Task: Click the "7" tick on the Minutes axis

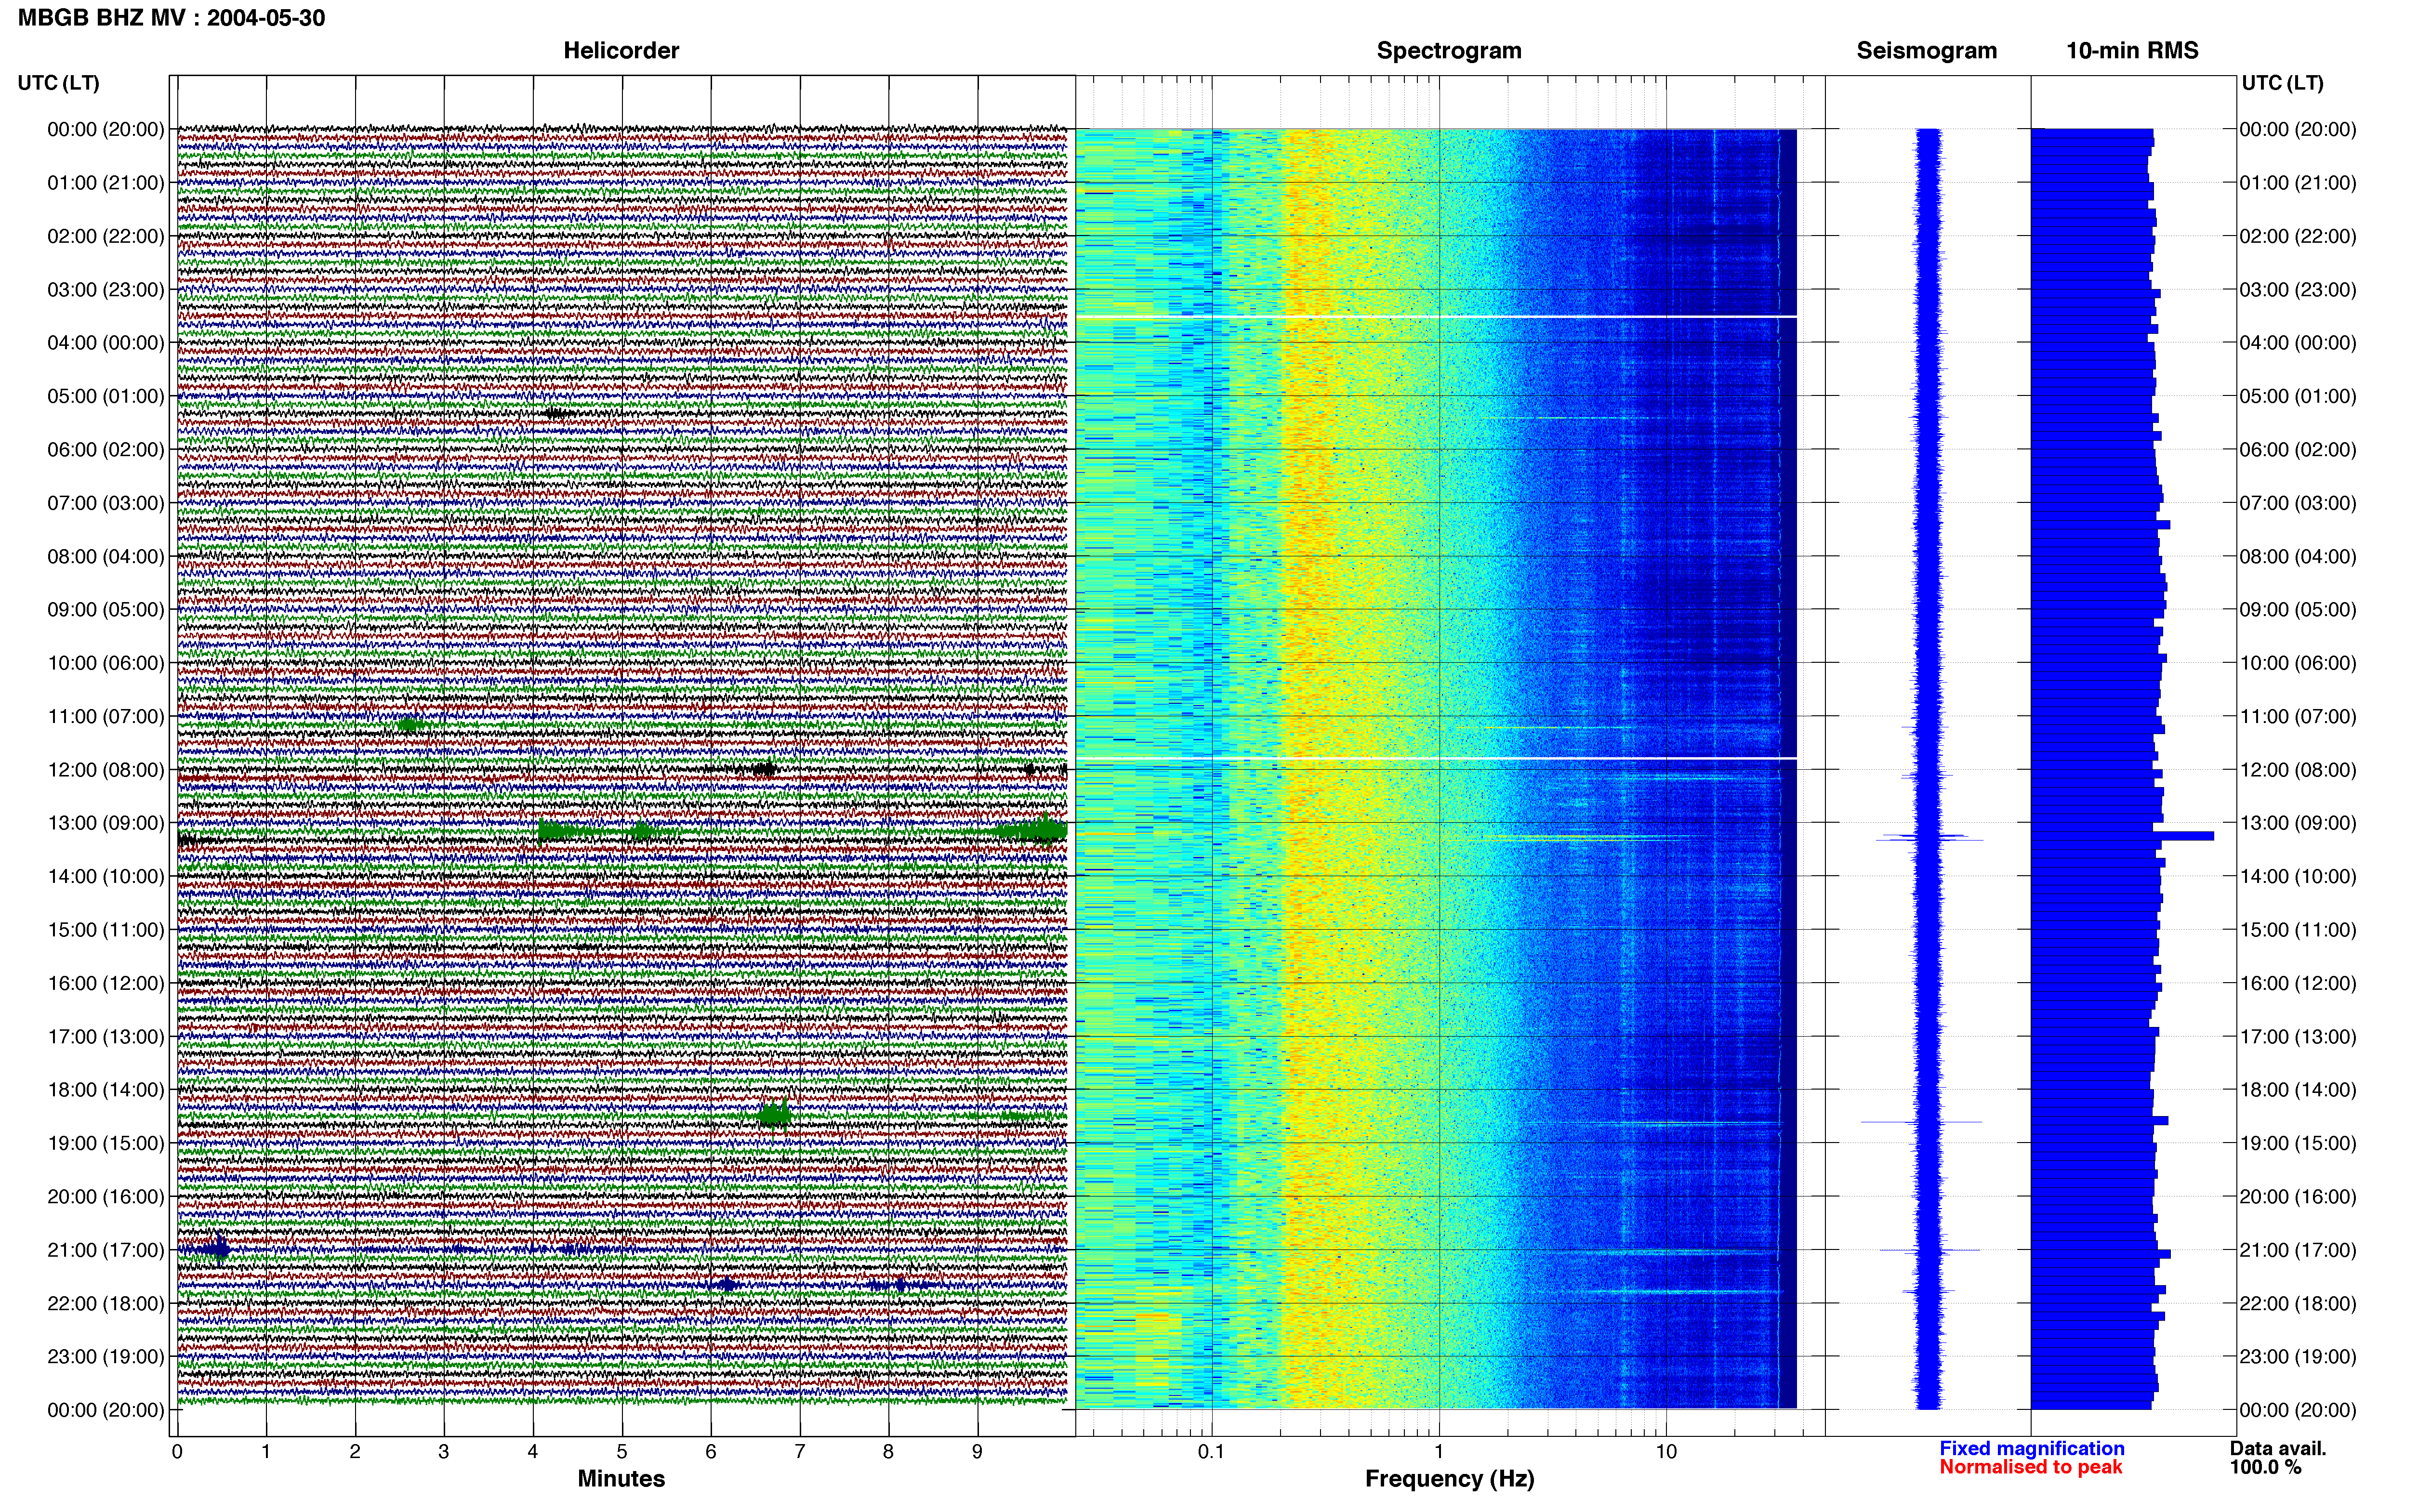Action: click(800, 1452)
